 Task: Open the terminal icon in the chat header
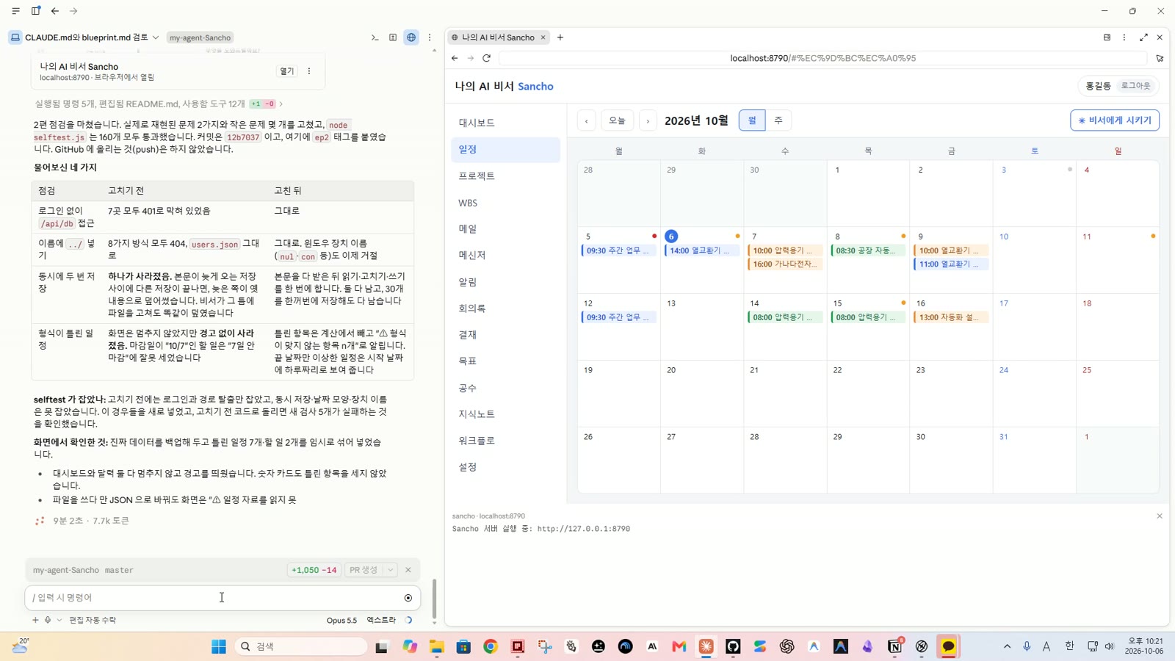pos(375,37)
